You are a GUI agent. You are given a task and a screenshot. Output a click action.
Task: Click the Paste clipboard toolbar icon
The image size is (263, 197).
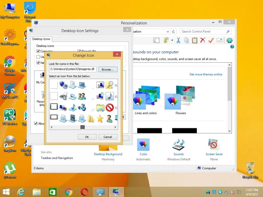click(195, 40)
